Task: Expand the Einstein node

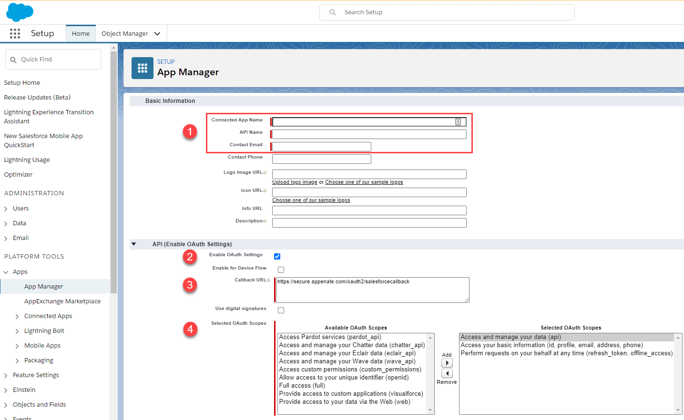Action: 6,390
